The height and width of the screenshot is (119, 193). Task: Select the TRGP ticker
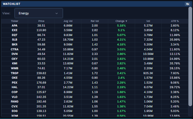coord(15,73)
